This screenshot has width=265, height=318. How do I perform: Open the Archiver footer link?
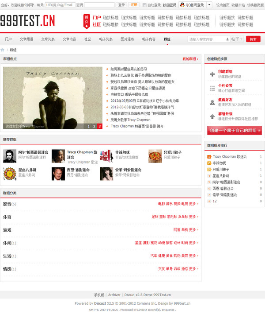(x=114, y=295)
